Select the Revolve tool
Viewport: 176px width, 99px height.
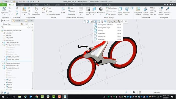click(x=71, y=14)
